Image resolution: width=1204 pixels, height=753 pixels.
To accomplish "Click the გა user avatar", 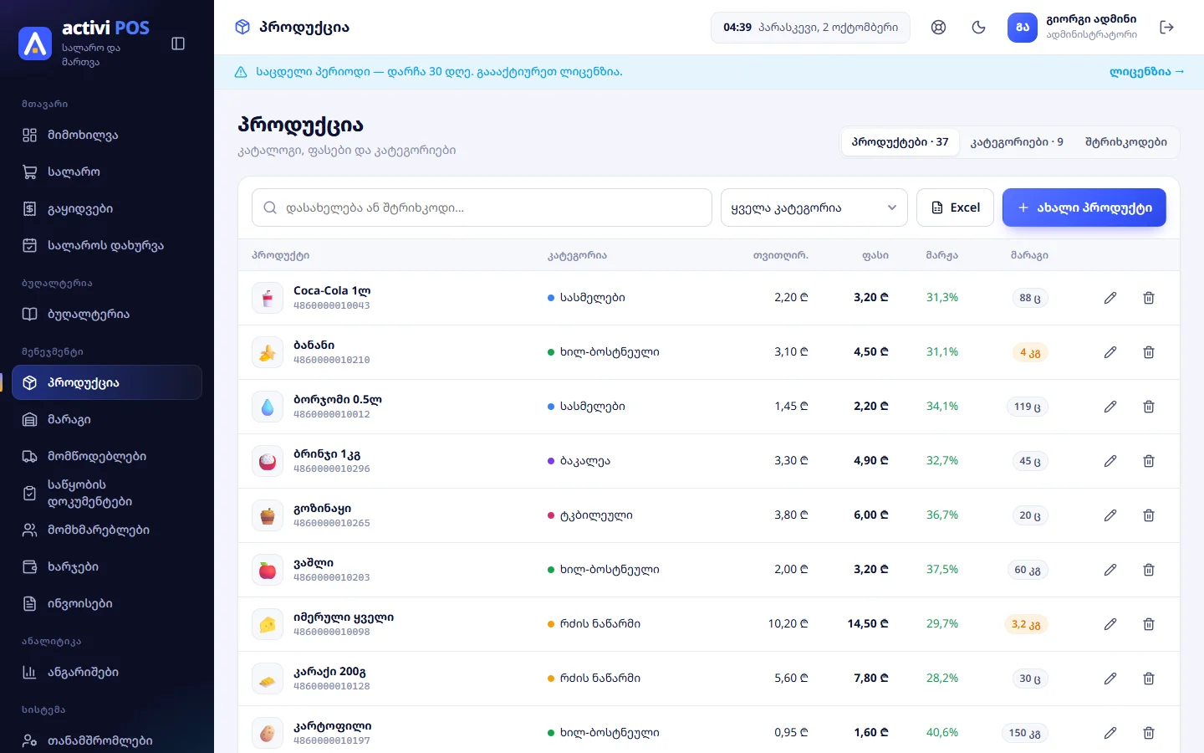I will [x=1023, y=28].
